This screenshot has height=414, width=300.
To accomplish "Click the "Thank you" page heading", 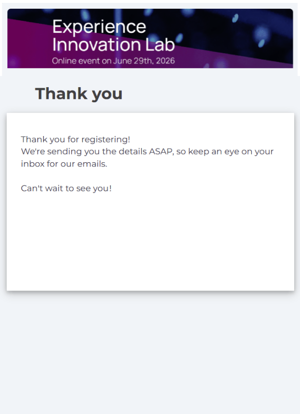I will click(78, 93).
